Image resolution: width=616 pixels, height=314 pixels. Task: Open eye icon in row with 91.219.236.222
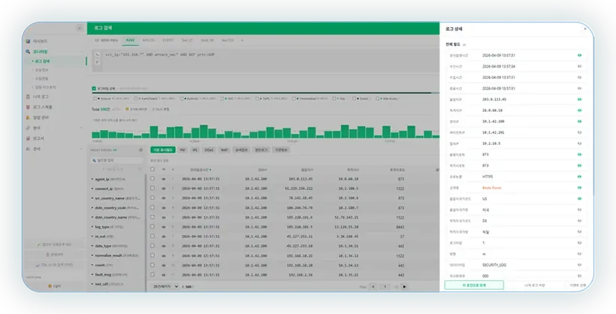pyautogui.click(x=164, y=189)
